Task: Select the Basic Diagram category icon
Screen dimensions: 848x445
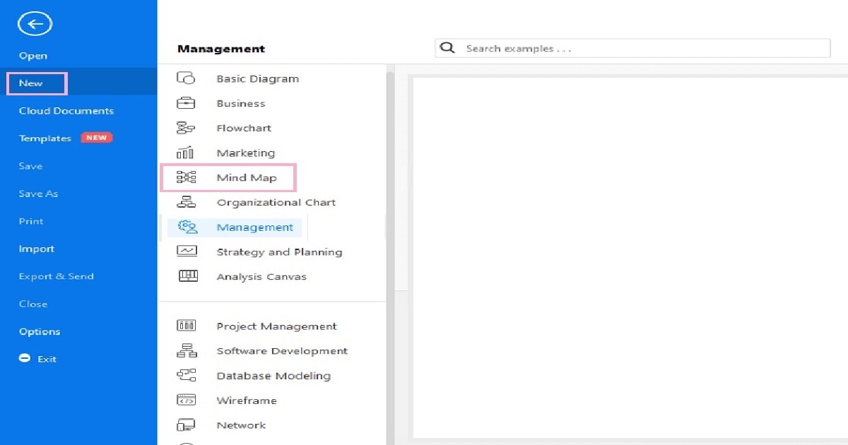Action: coord(186,78)
